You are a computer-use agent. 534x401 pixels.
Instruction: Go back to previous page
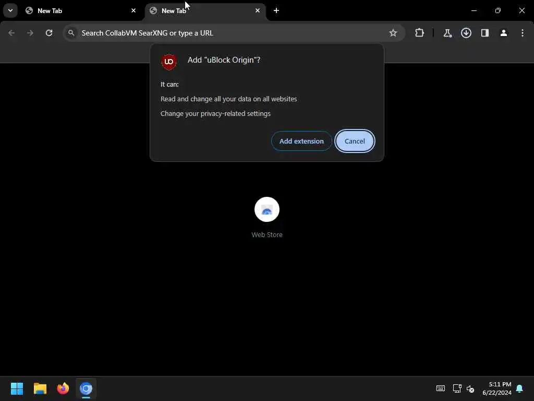pyautogui.click(x=11, y=33)
